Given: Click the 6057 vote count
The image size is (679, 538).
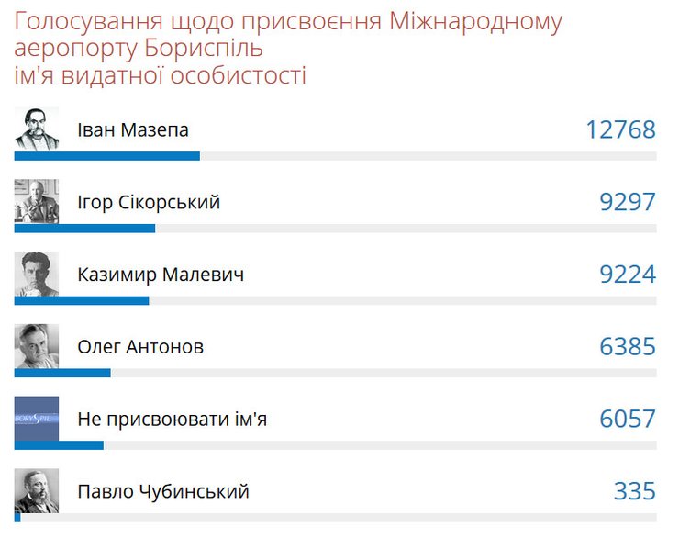Looking at the screenshot, I should [x=628, y=420].
